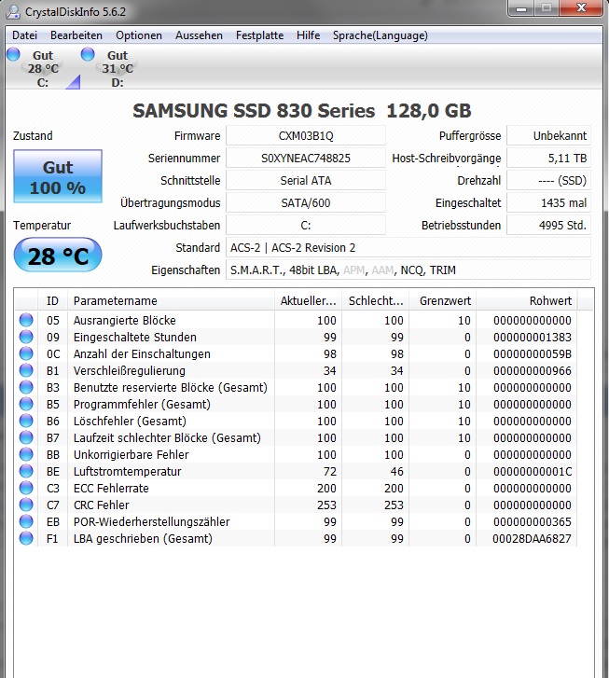Click the status orb for Löschfehler (Gesamt)
This screenshot has height=678, width=609.
coord(26,421)
